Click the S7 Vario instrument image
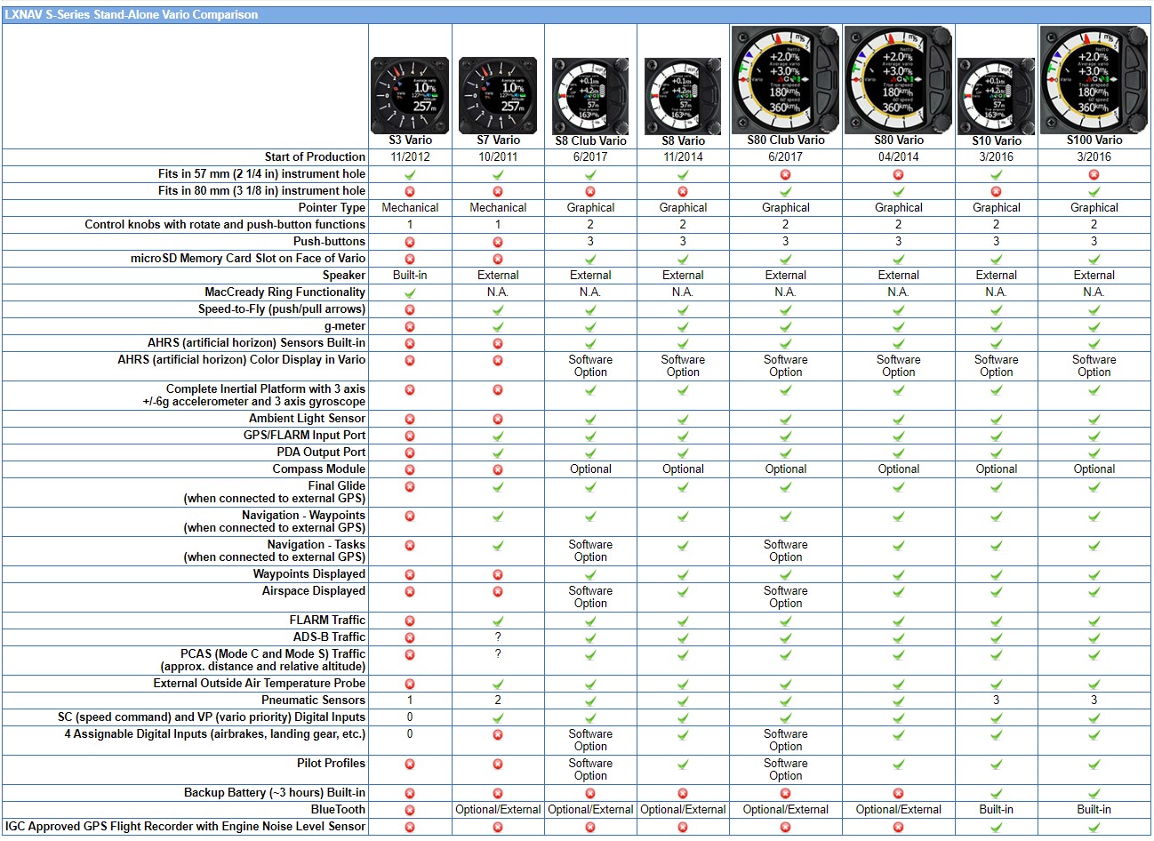The height and width of the screenshot is (841, 1154). tap(498, 96)
